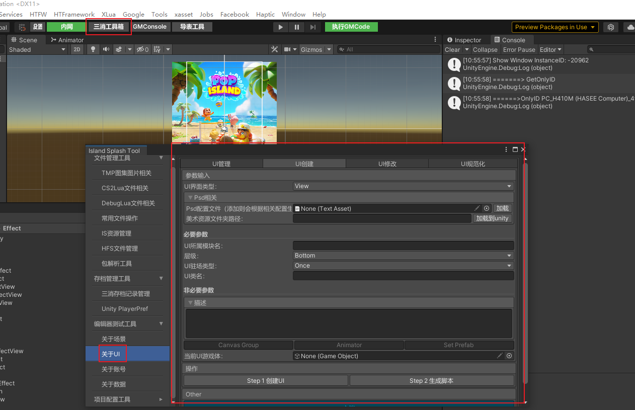Toggle scene audio with the speaker icon
The width and height of the screenshot is (635, 410).
pyautogui.click(x=106, y=49)
